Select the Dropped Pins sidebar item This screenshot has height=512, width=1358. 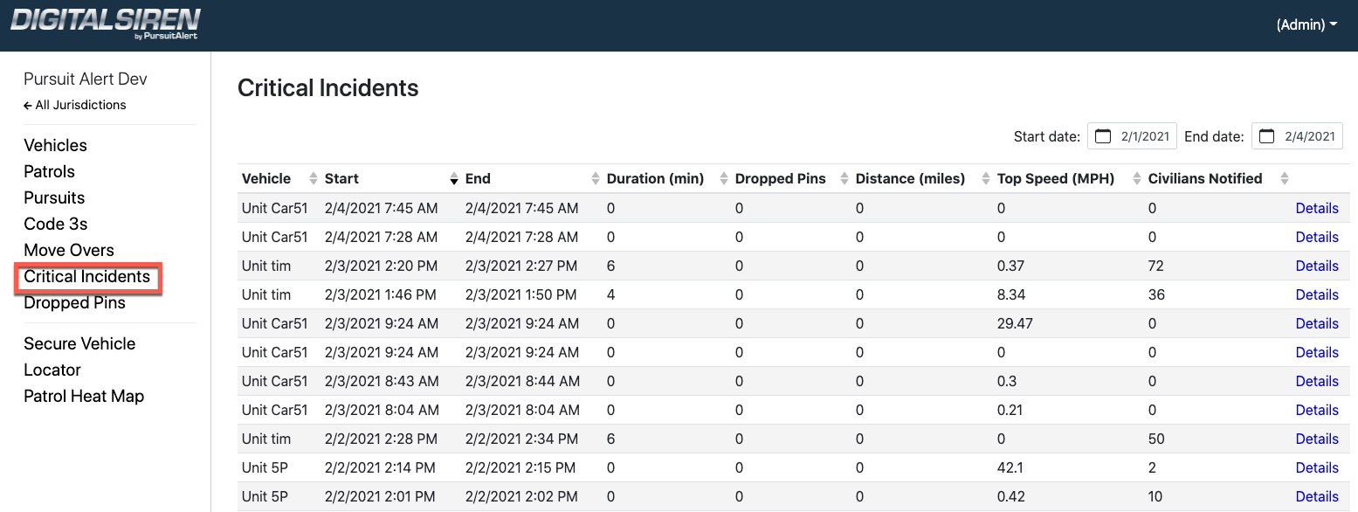[x=74, y=302]
